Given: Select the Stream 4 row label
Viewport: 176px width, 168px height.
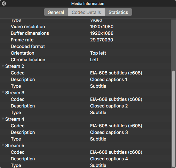Looking at the screenshot, I should 15,119.
